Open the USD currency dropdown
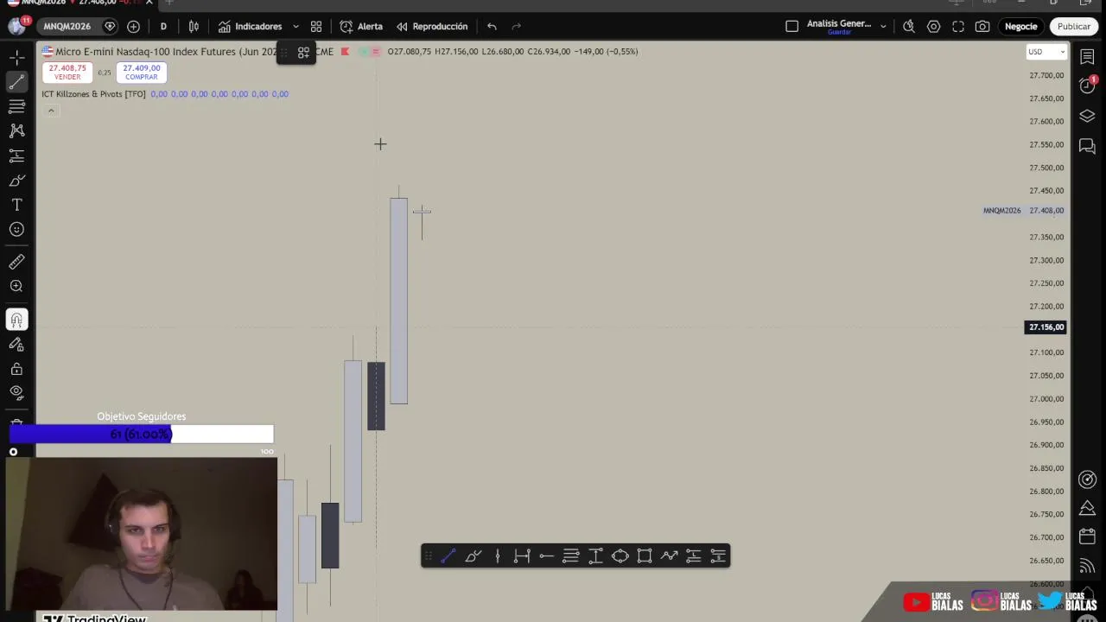 (x=1046, y=52)
